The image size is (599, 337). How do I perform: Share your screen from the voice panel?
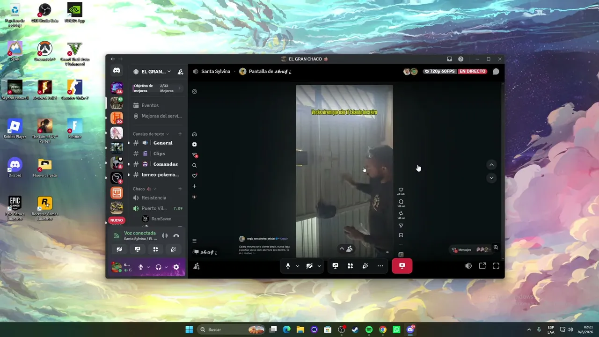(x=138, y=249)
